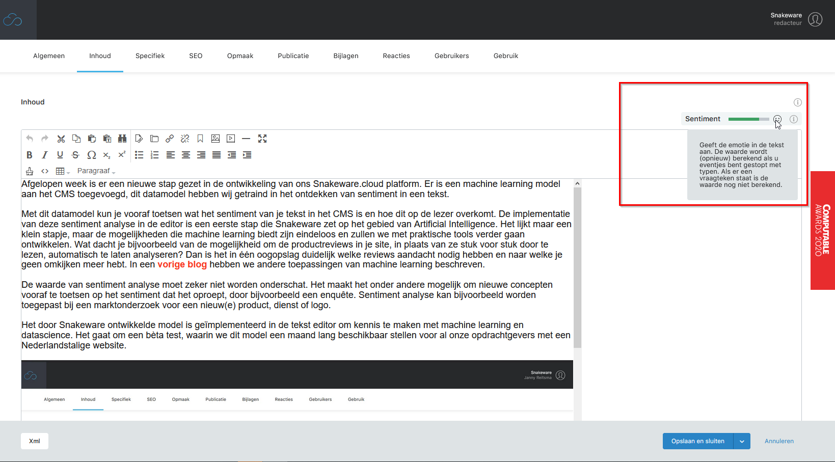
Task: Click the embedded CMS screenshot in editor
Action: 297,391
